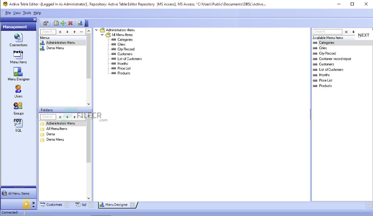Click the padlock icon in the sidebar footer
Viewport: 373px width, 216px height.
coord(26,204)
